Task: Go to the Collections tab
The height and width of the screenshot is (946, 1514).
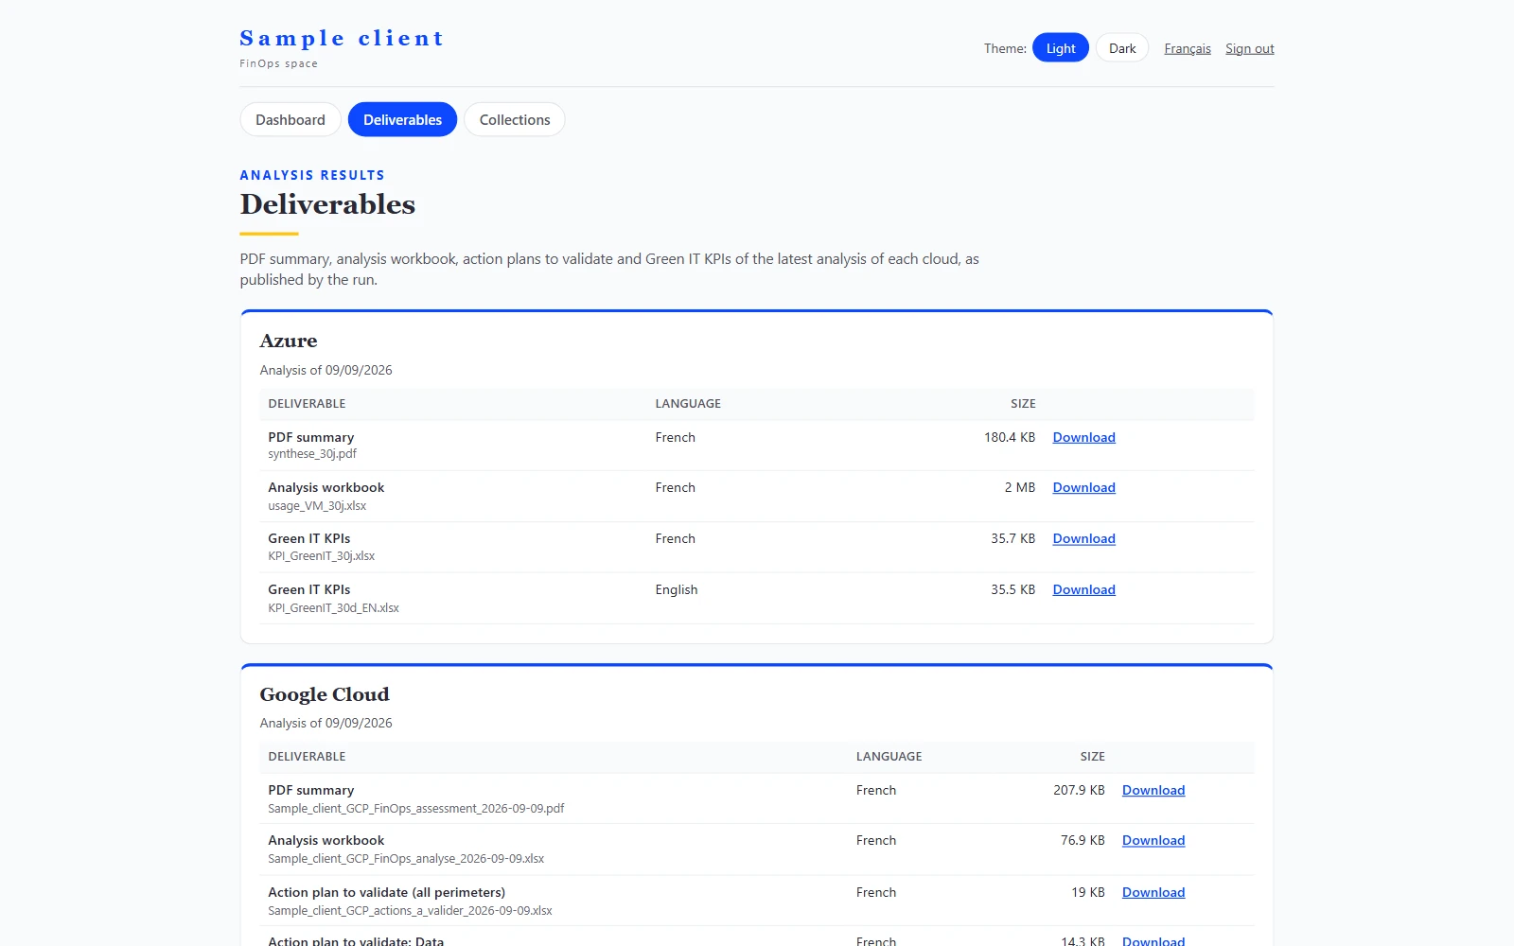Action: 515,119
